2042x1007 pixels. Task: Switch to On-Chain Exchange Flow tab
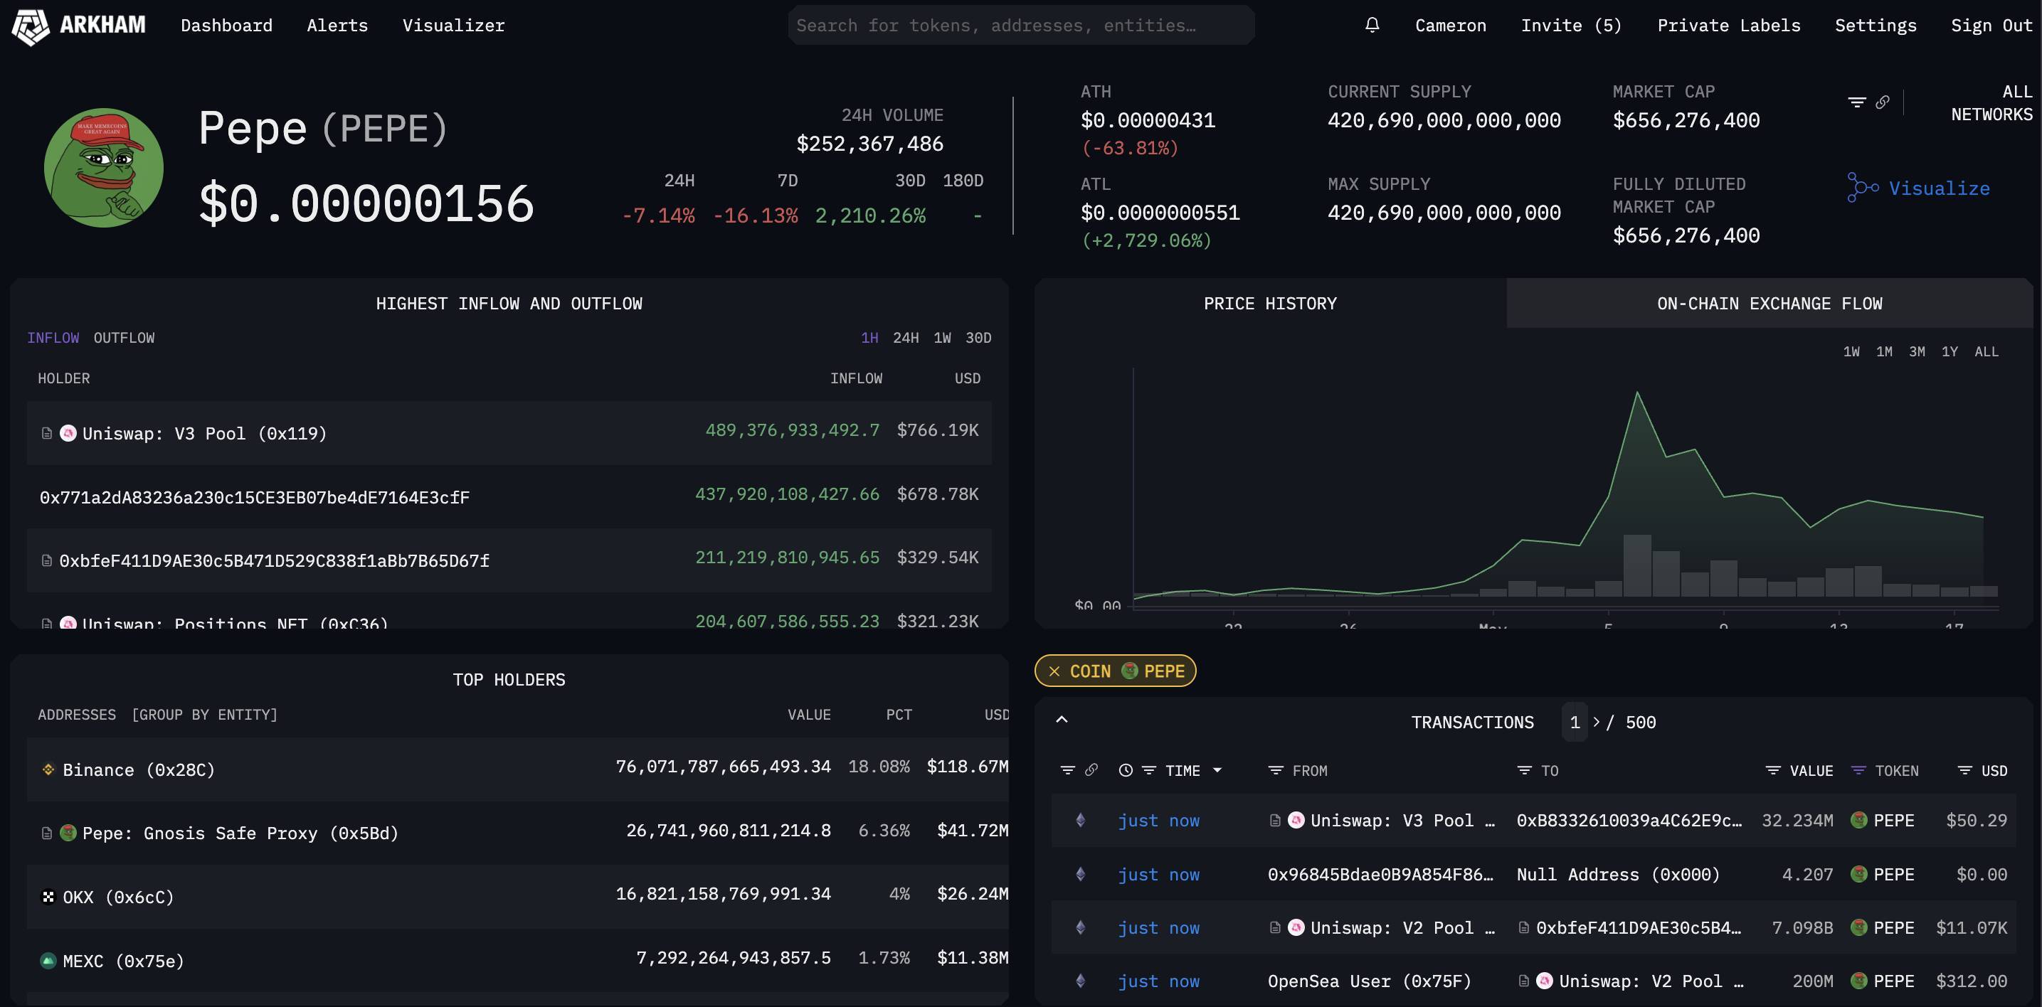click(x=1769, y=304)
